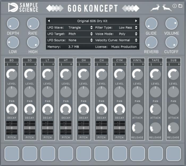Click the VINYL ATTACK knob

137,109
